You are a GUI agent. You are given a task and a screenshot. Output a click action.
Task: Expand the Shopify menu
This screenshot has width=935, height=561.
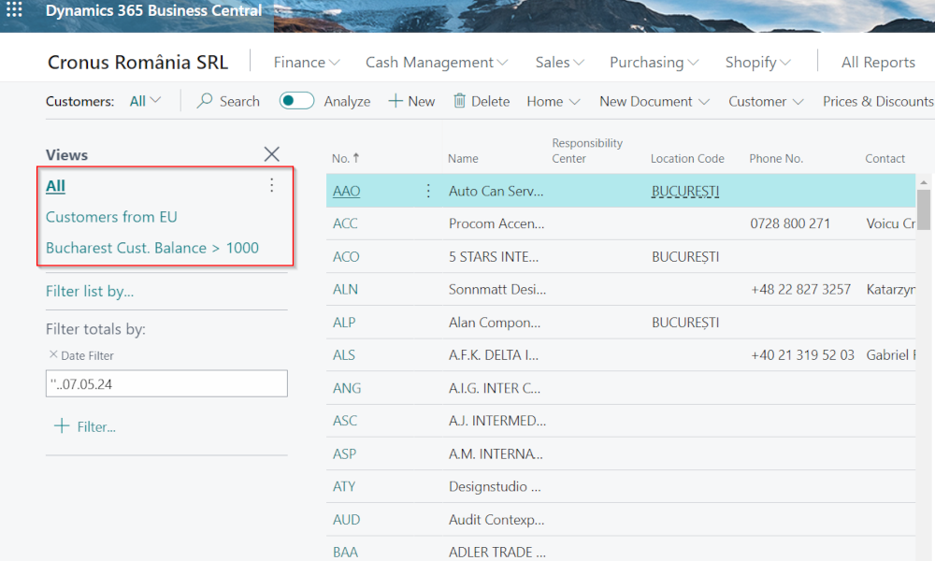pyautogui.click(x=758, y=62)
